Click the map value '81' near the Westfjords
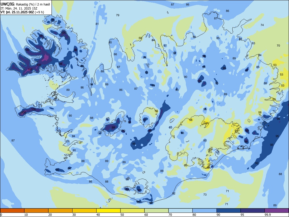The height and width of the screenshot is (217, 289). click(x=97, y=24)
